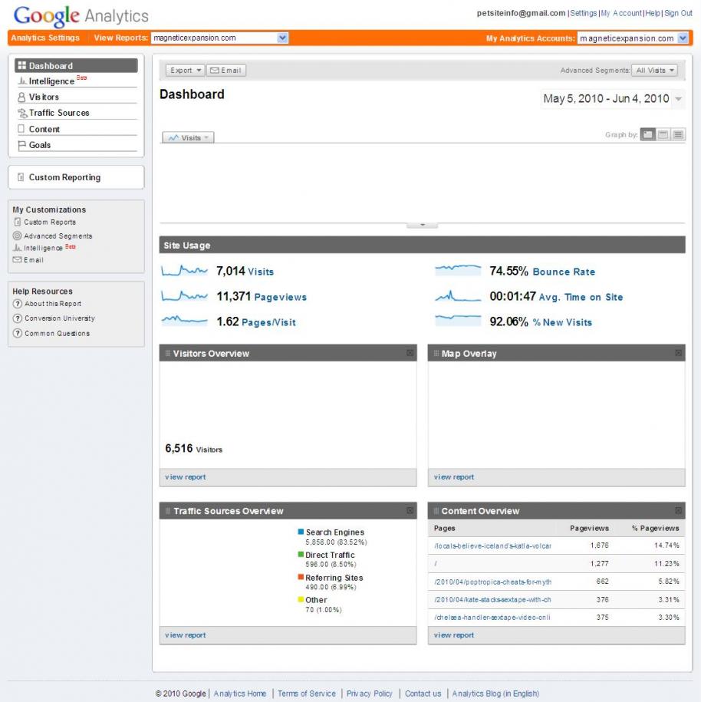The height and width of the screenshot is (702, 701).
Task: Open the poptropica-cheats-for-myth page link
Action: point(492,582)
